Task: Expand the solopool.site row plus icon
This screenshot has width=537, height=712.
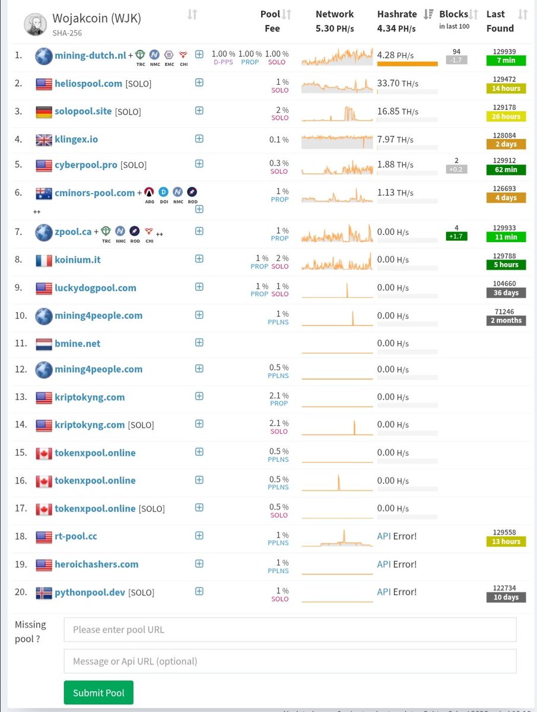Action: (x=199, y=110)
